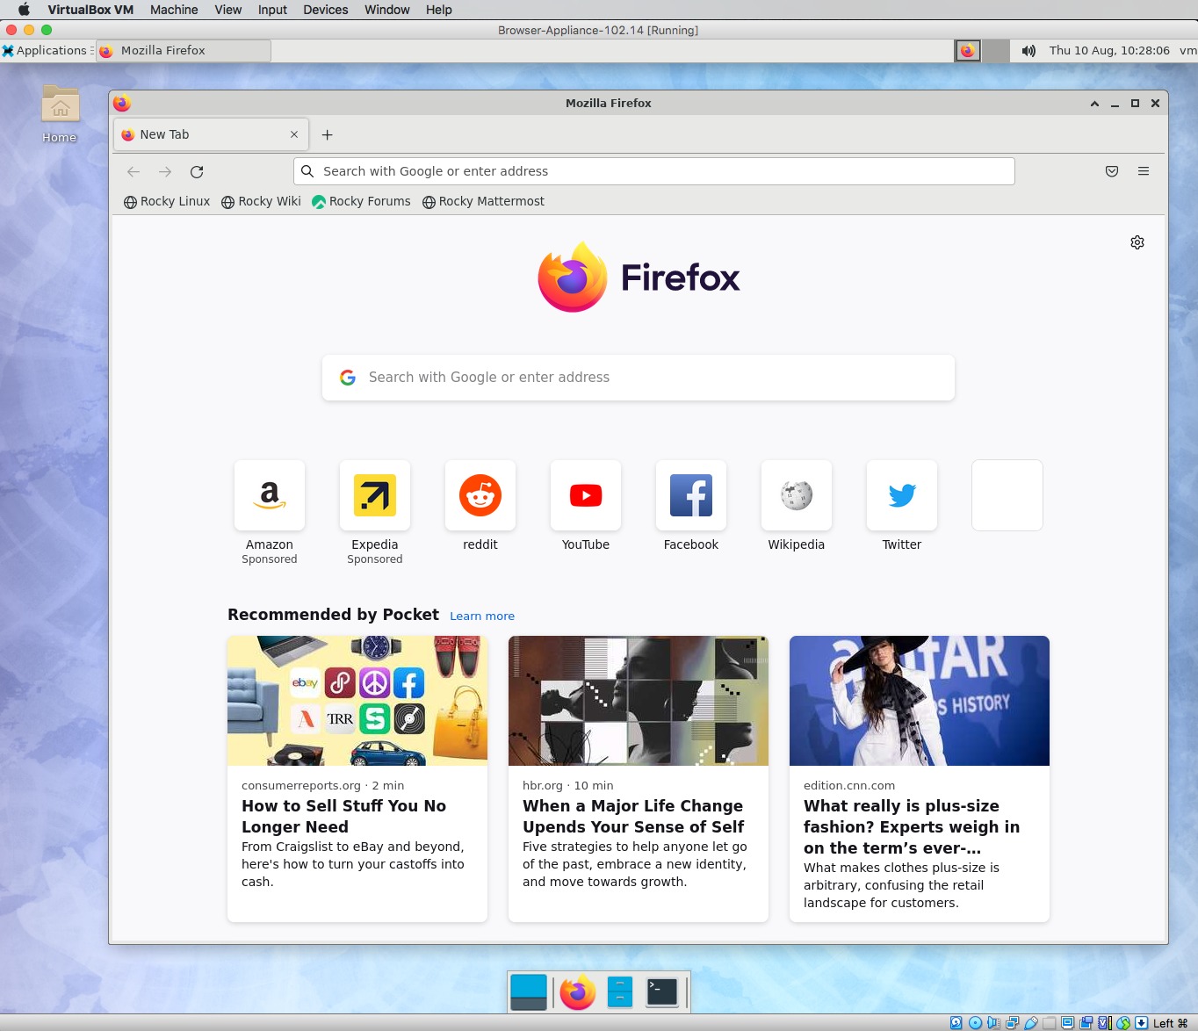
Task: Focus the central Google search box
Action: 639,378
